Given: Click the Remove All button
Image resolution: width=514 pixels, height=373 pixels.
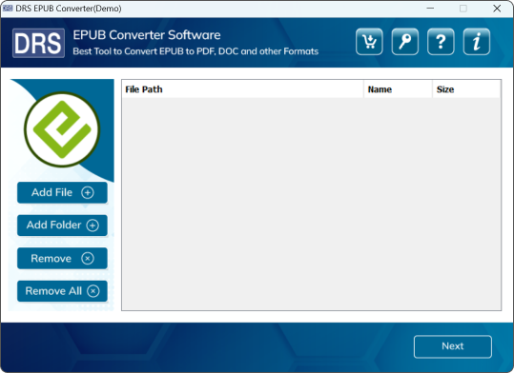Looking at the screenshot, I should 62,291.
